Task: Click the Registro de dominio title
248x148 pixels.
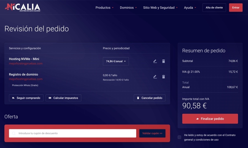Action: tap(23, 74)
